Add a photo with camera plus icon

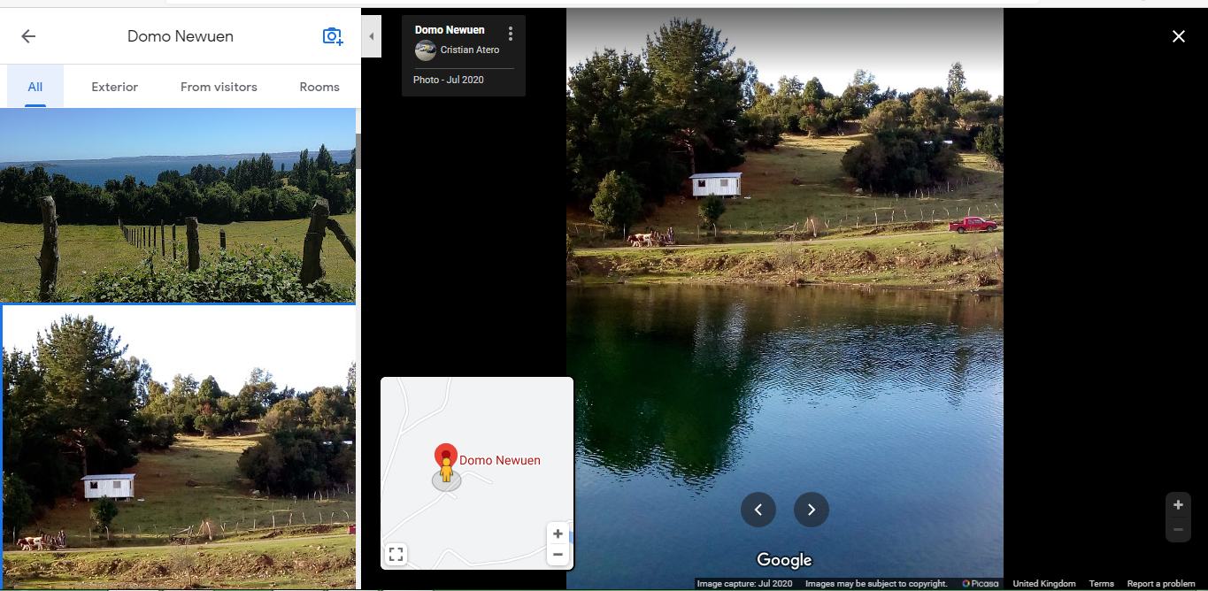point(333,36)
